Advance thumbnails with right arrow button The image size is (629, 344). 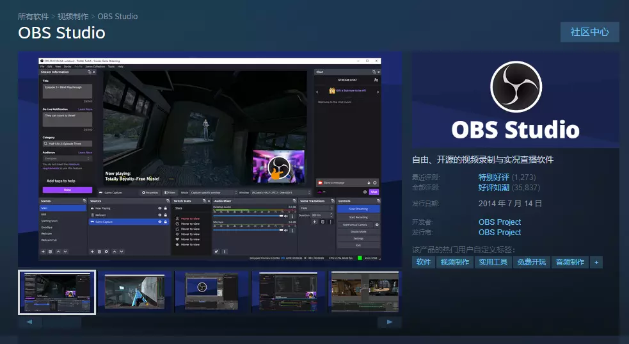pos(390,322)
